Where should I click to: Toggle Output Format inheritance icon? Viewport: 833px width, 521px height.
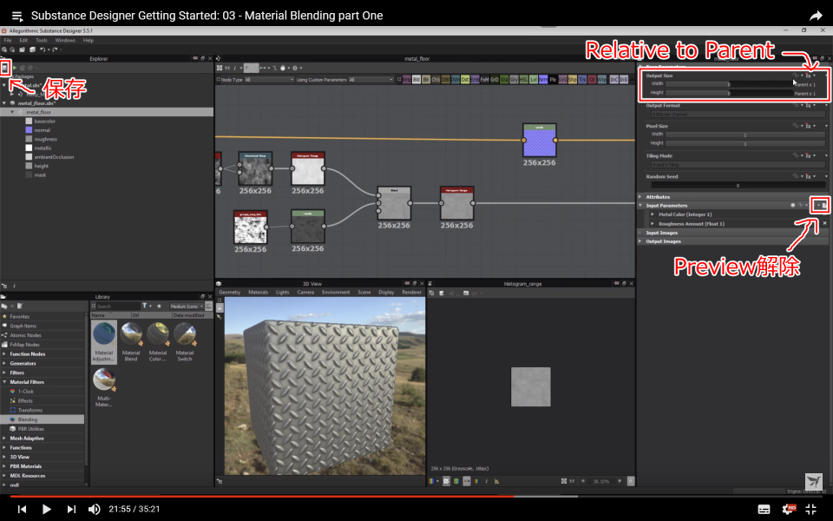(809, 105)
